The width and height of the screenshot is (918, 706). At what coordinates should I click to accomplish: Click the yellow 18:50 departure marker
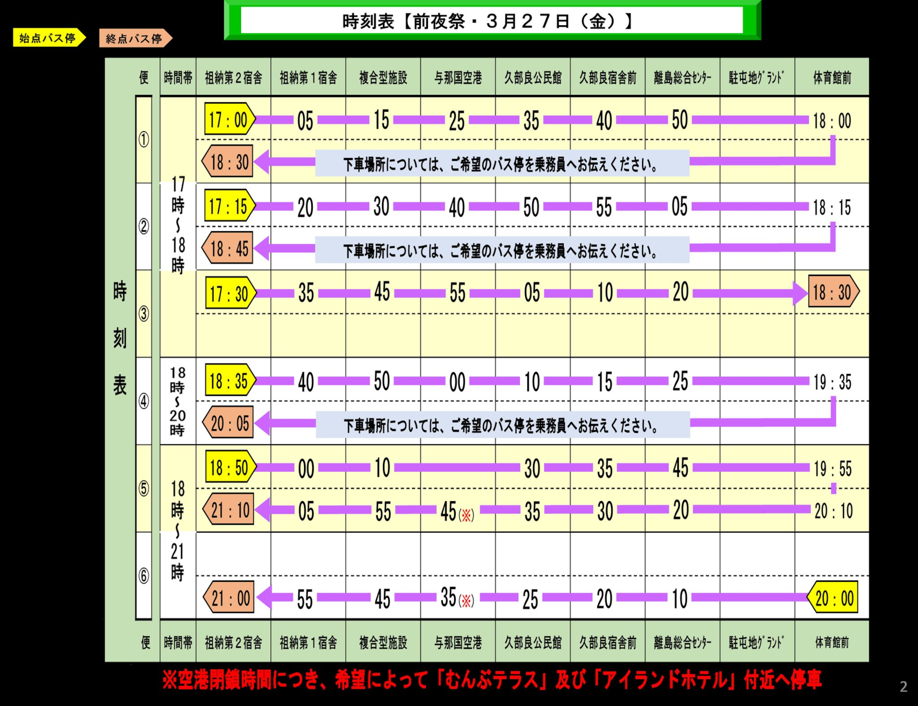(x=229, y=467)
